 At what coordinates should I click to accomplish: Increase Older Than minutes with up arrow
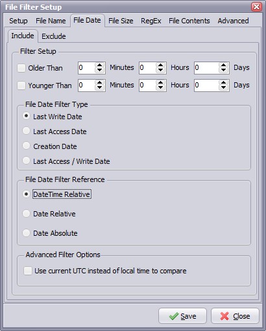point(99,65)
